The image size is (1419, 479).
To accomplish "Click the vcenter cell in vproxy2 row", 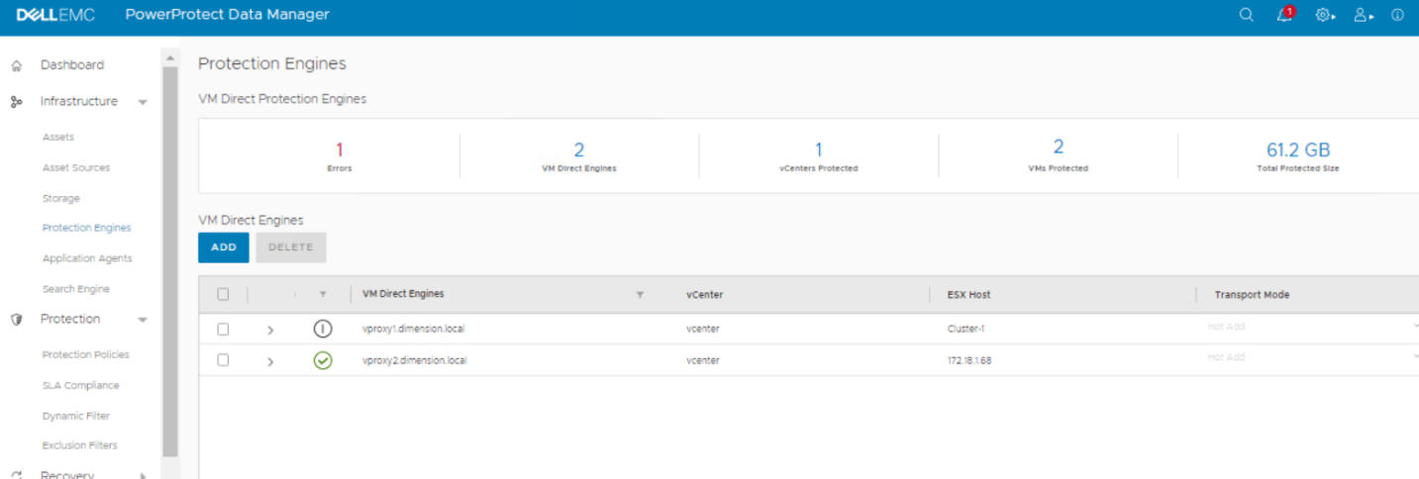I will click(x=702, y=360).
